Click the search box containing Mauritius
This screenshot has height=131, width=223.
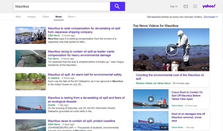[x=62, y=6]
